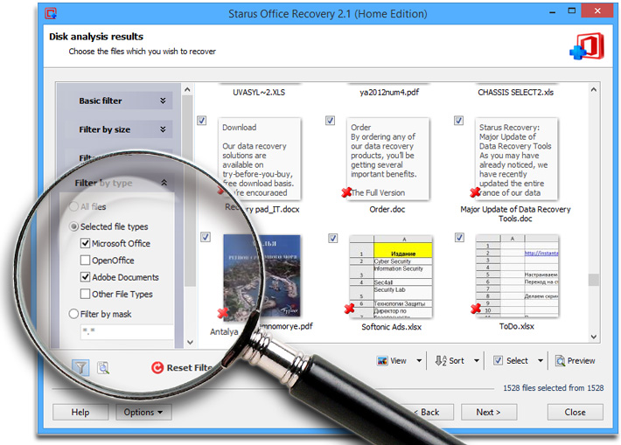Select the All files radio option
The image size is (621, 445).
point(73,206)
